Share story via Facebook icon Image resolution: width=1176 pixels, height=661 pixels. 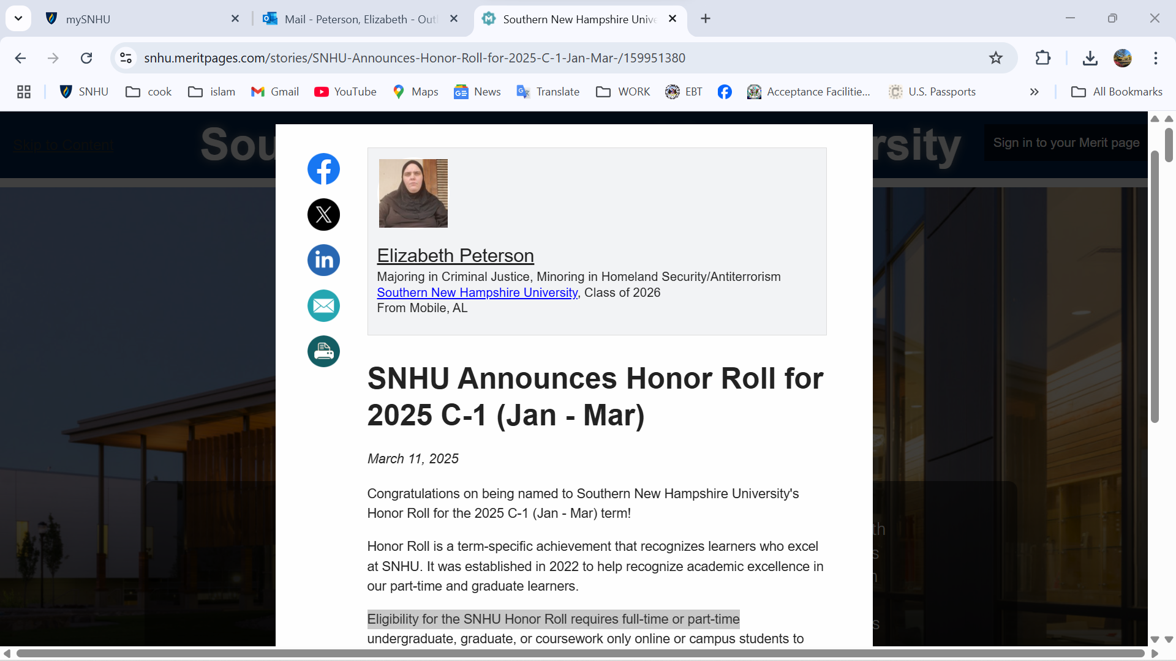pos(323,169)
